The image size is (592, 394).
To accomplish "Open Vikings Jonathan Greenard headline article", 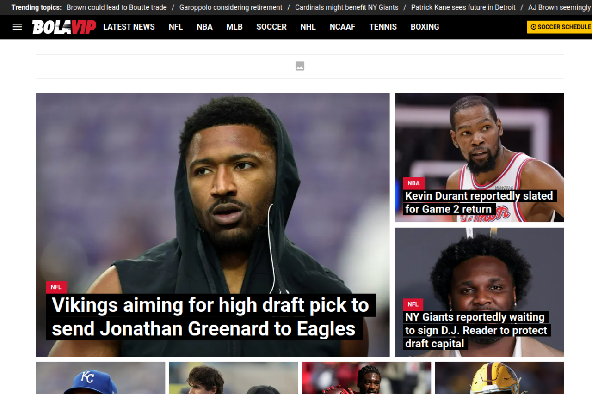I will [210, 317].
